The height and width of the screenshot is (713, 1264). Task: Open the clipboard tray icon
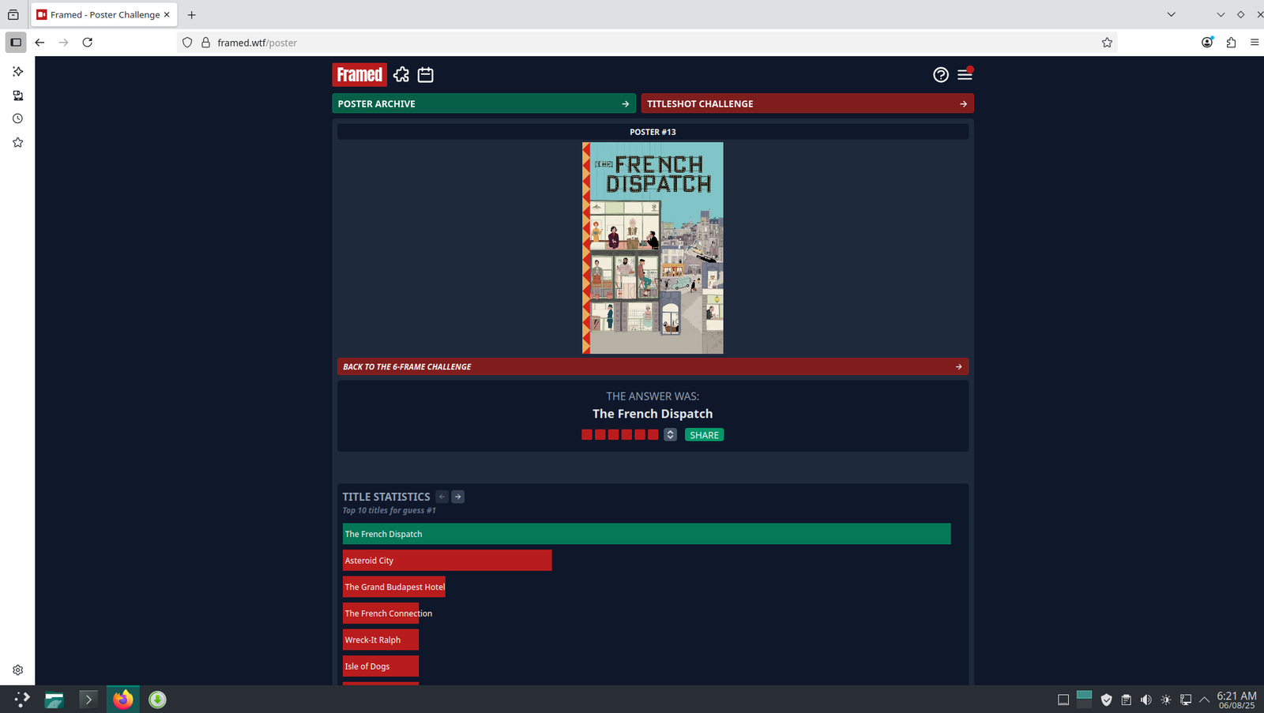1126,700
